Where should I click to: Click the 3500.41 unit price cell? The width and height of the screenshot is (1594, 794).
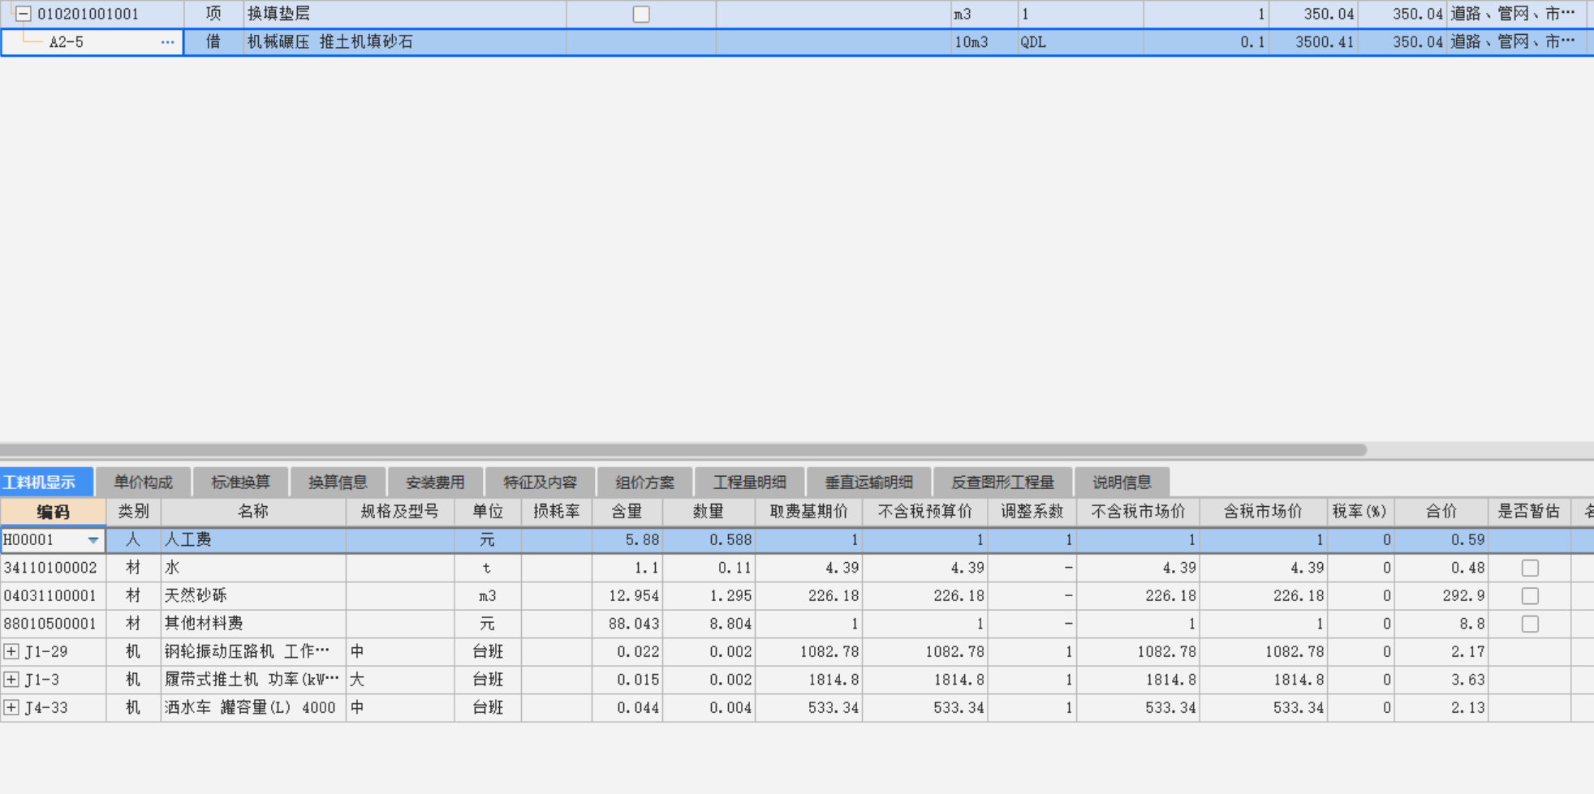click(x=1313, y=42)
